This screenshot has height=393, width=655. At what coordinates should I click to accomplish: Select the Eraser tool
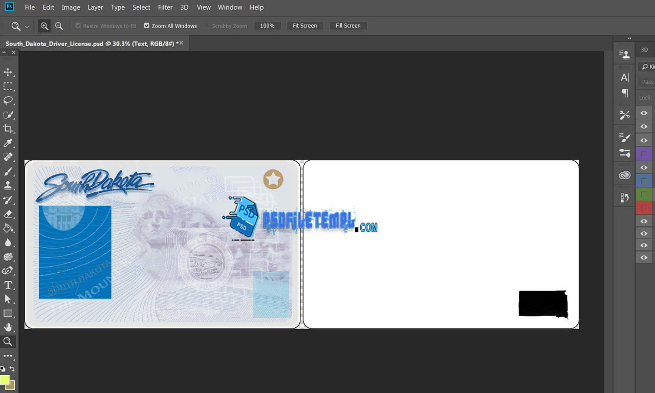[8, 214]
